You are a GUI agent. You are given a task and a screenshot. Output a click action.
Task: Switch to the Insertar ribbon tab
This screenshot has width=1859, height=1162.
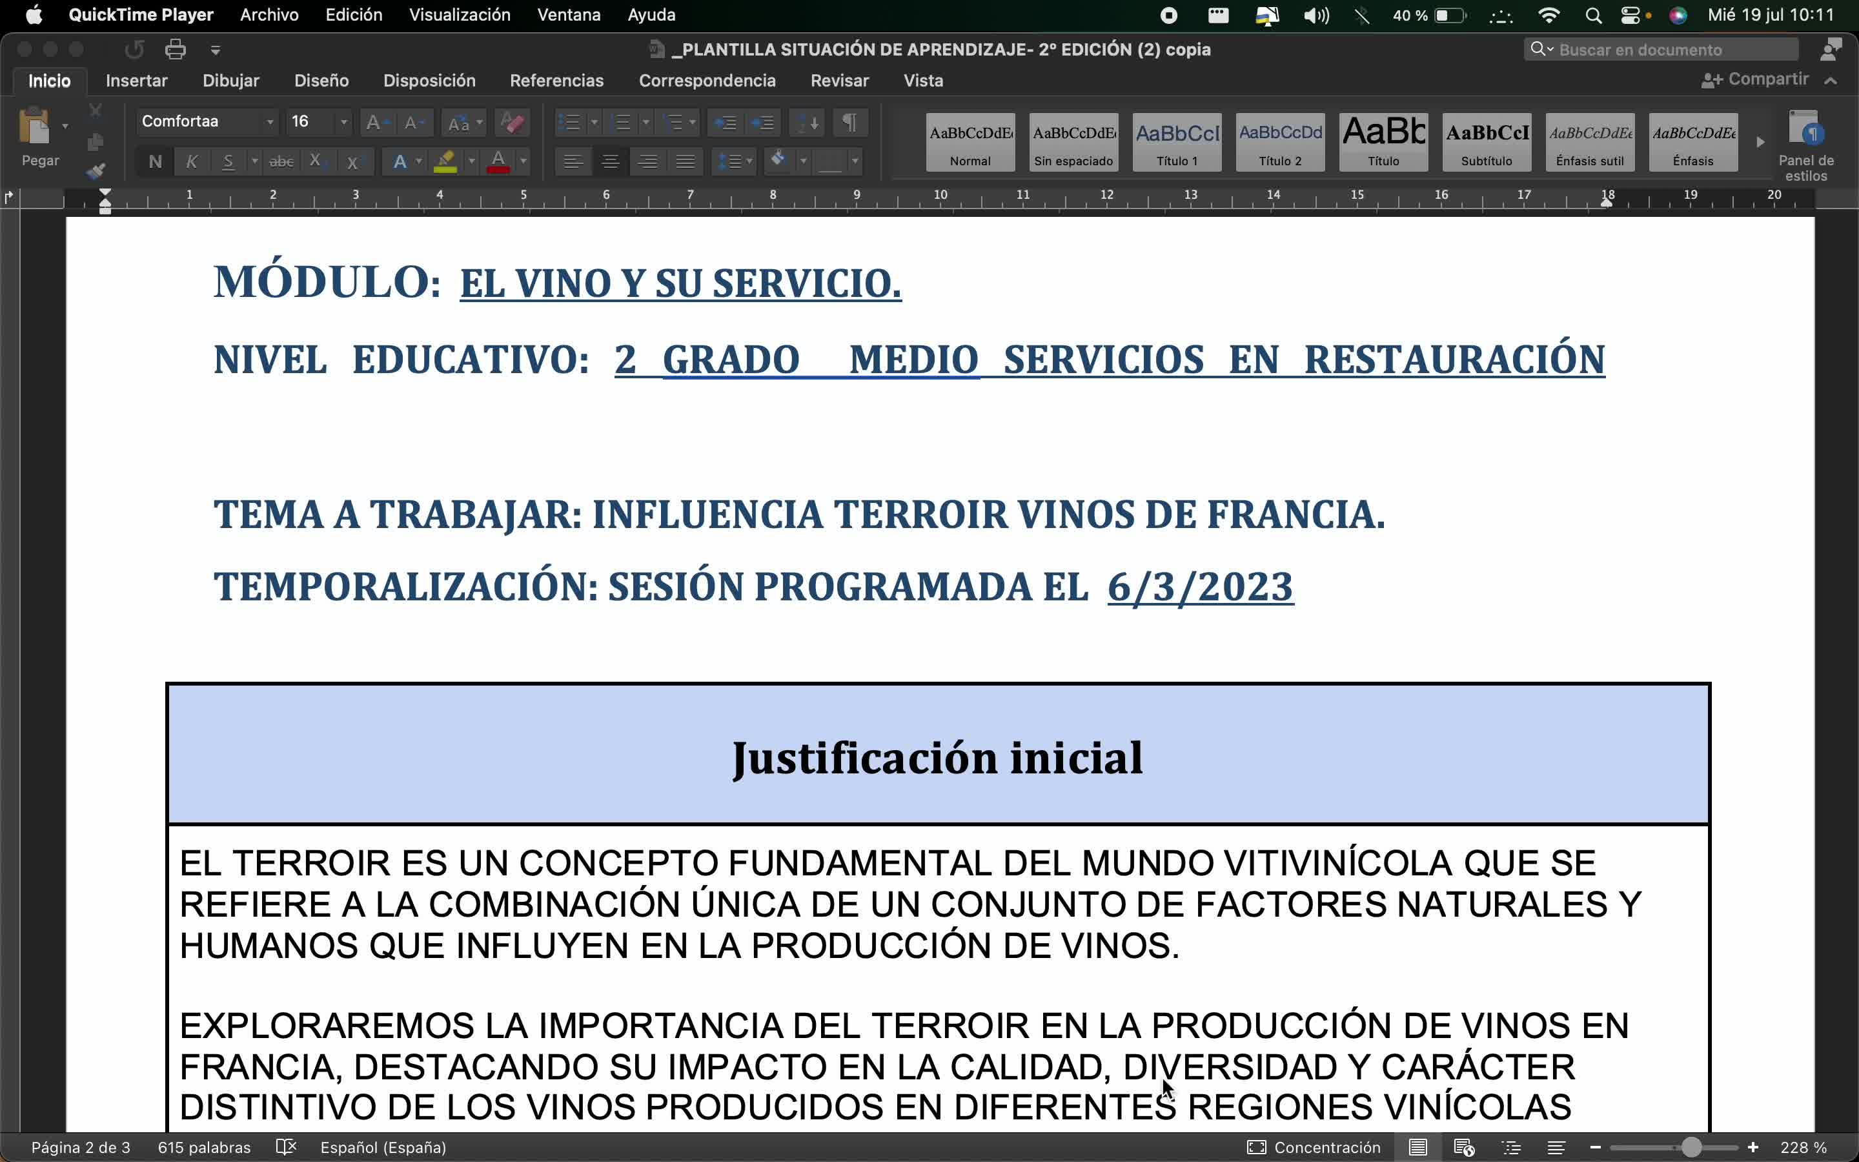tap(136, 81)
